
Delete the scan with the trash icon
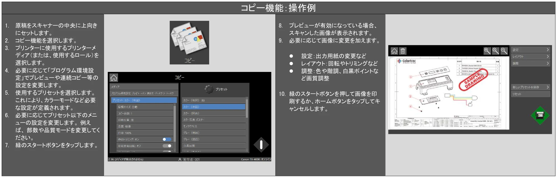pyautogui.click(x=403, y=51)
